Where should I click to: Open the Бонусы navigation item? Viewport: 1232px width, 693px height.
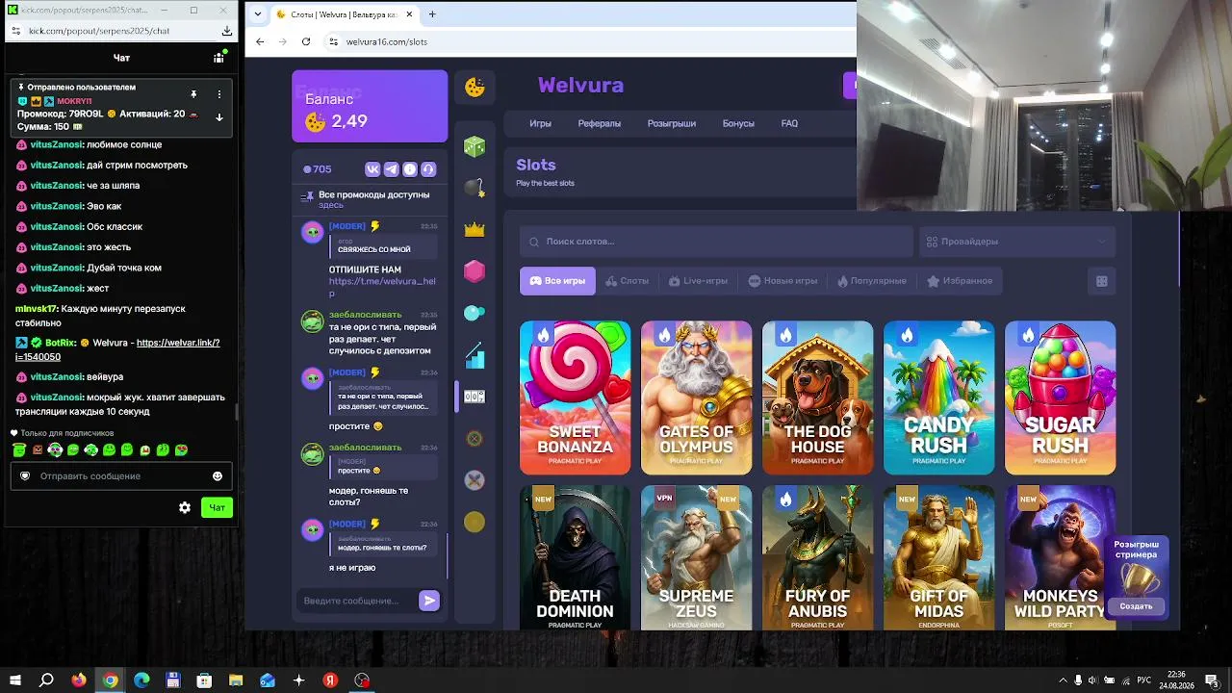click(738, 123)
